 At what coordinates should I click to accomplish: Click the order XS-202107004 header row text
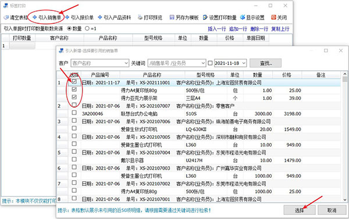click(174, 153)
